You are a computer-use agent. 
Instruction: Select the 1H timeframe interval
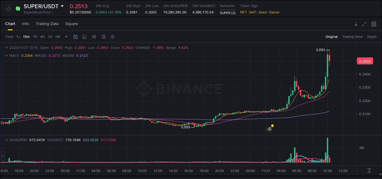(x=34, y=37)
